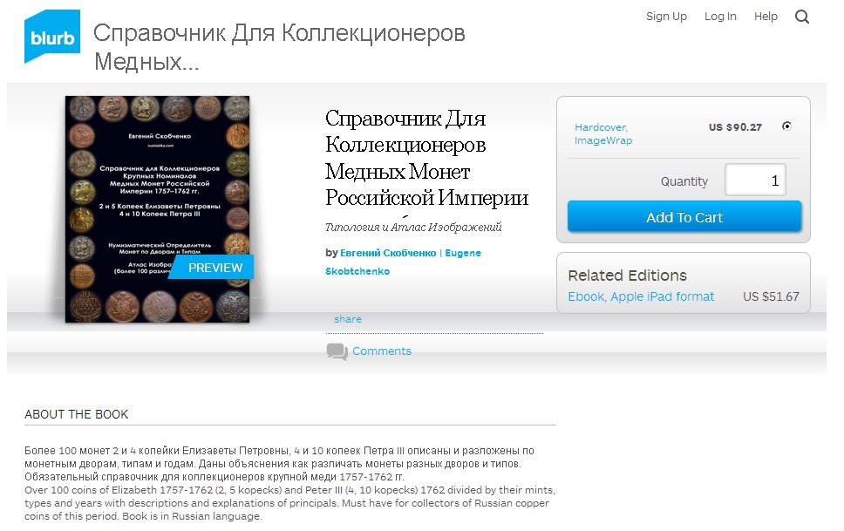Viewport: 844px width, 531px height.
Task: Open the Comments link
Action: [382, 351]
